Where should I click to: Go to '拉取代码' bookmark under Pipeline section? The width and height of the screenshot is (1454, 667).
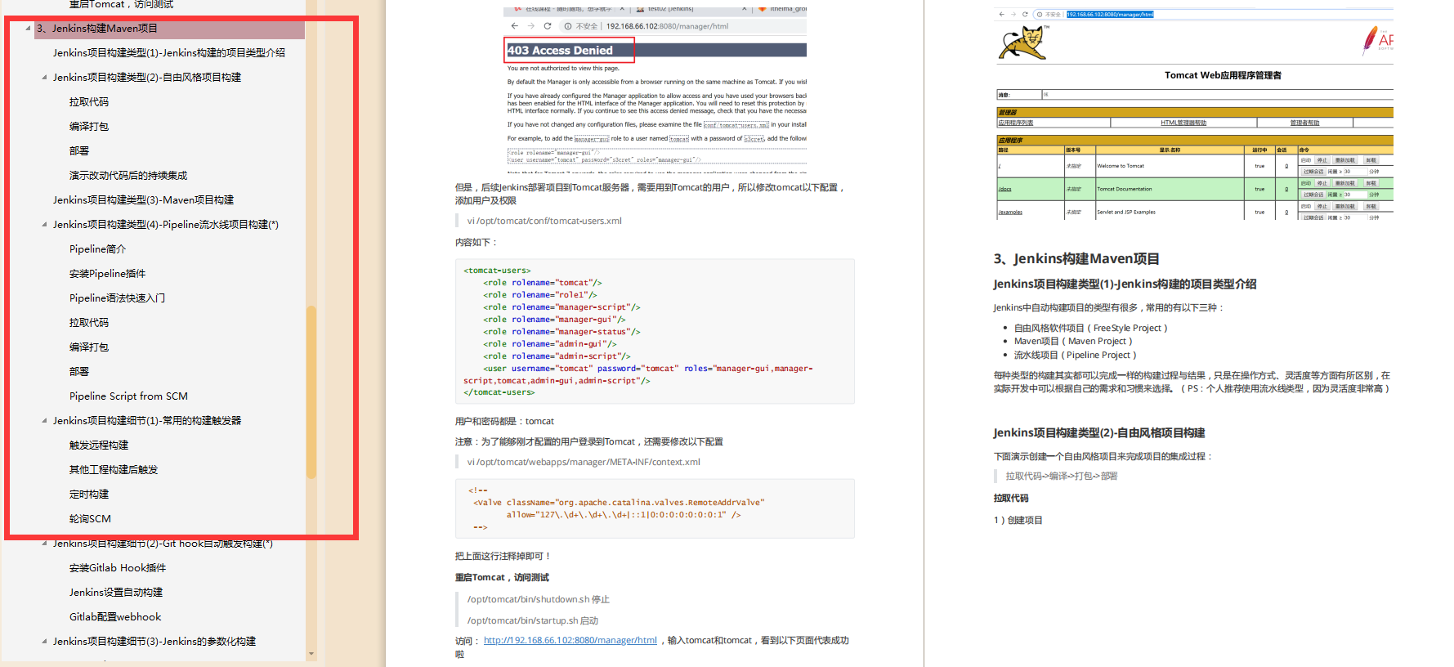coord(89,322)
